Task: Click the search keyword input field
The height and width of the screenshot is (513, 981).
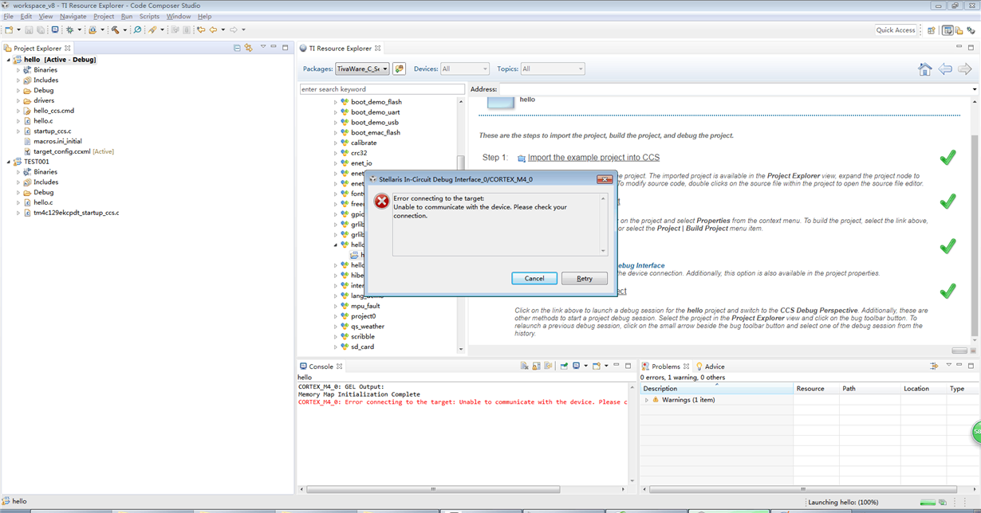Action: point(382,89)
